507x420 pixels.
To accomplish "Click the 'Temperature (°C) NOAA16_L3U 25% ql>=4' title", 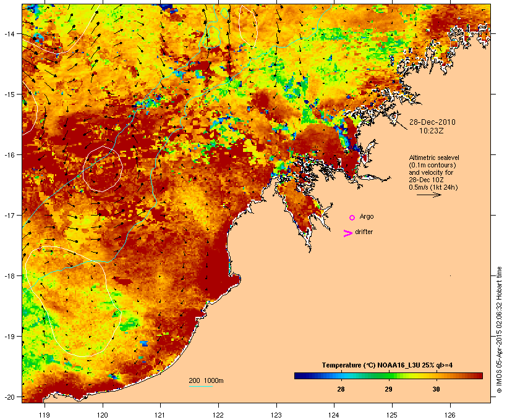I will point(387,365).
